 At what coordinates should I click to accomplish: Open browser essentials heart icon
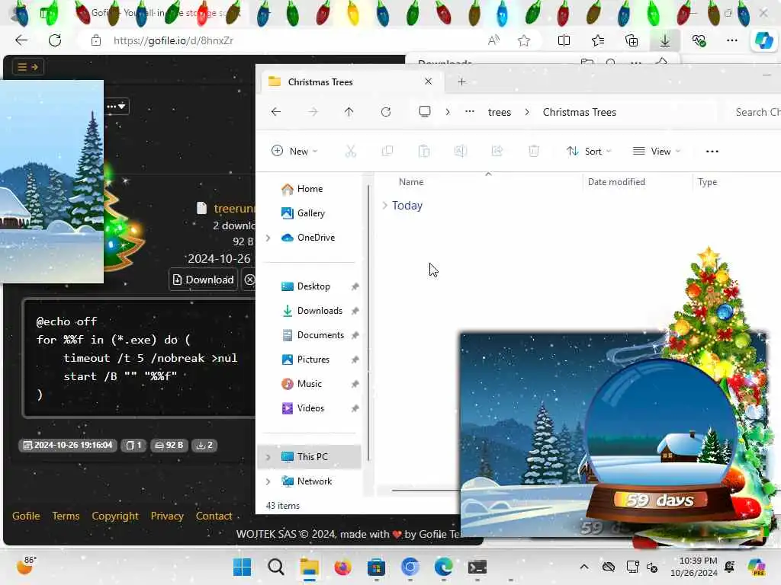(699, 40)
